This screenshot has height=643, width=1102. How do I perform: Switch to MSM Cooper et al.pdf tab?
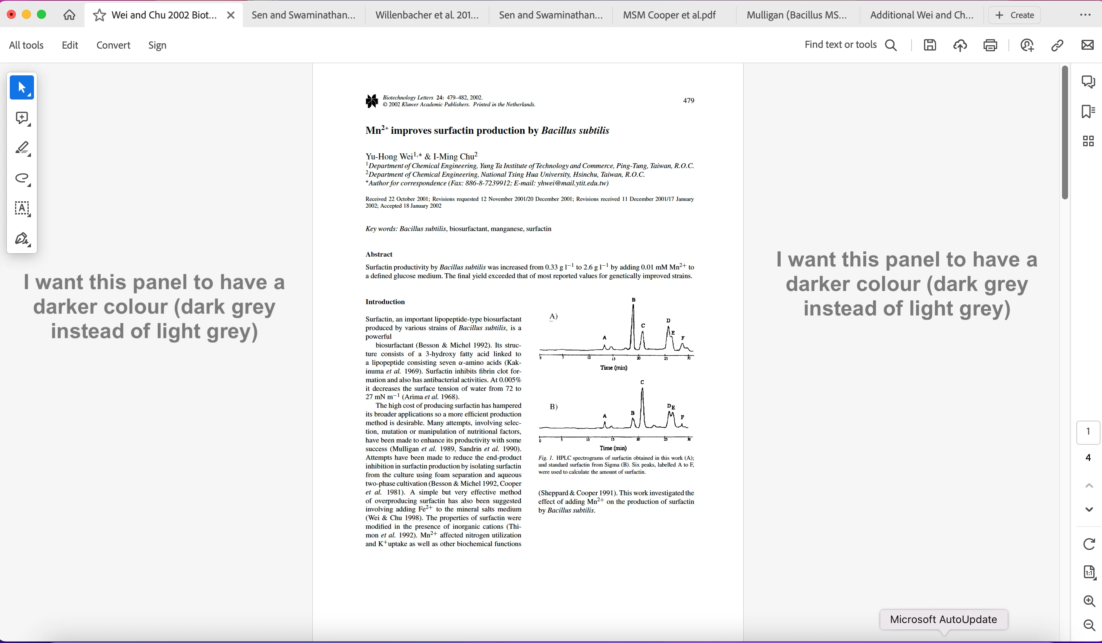click(x=669, y=15)
